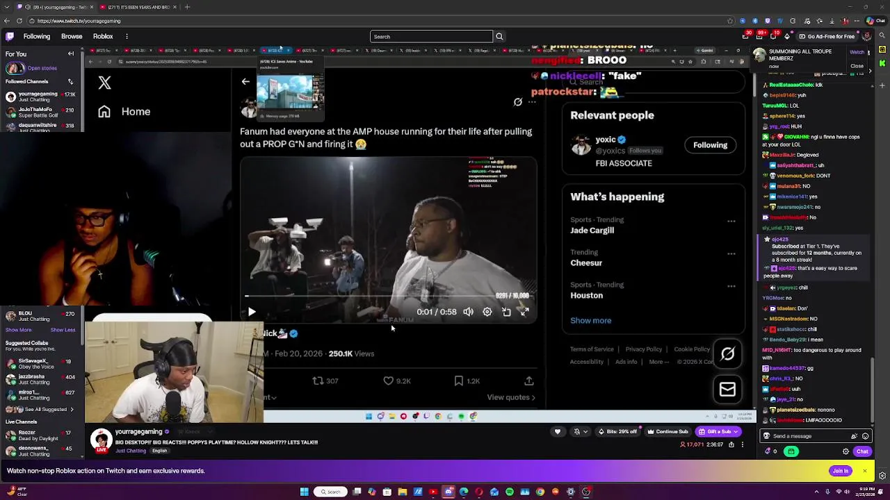Toggle the follow heart button
Viewport: 890px width, 500px height.
click(x=557, y=431)
